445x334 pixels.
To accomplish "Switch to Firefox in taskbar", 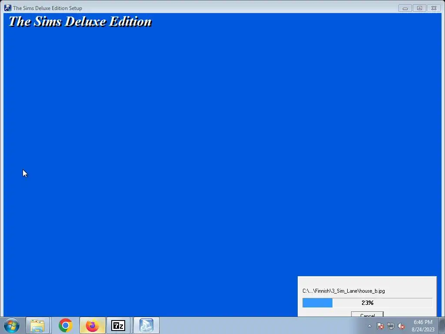I will [93, 325].
